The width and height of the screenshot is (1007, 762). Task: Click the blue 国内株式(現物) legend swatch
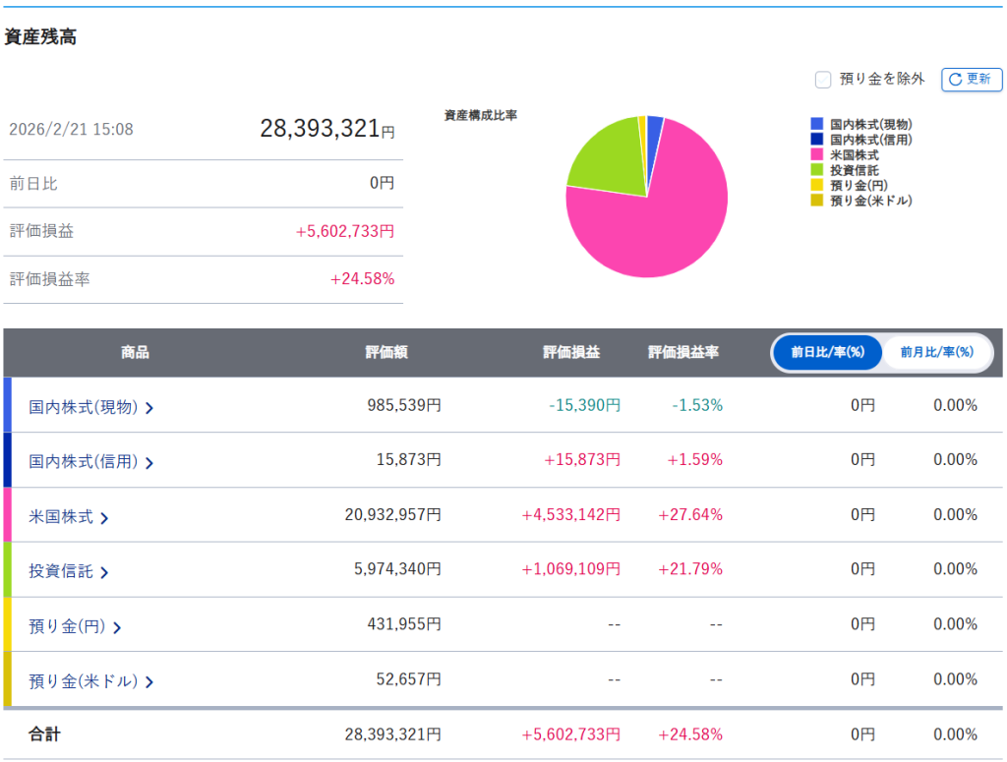pos(816,124)
